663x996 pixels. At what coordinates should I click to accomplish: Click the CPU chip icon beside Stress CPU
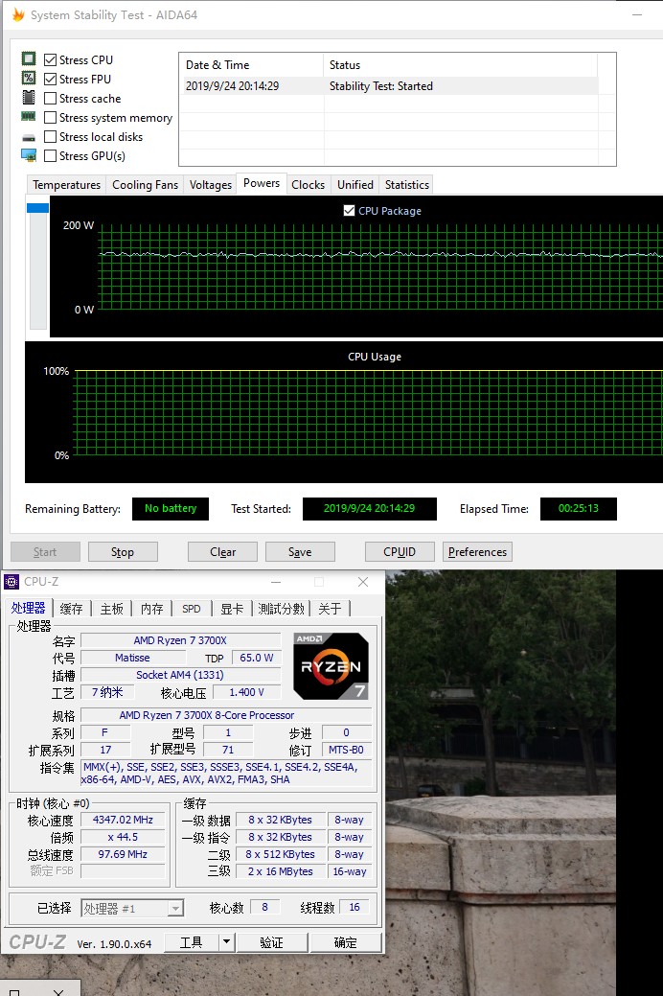pyautogui.click(x=29, y=59)
